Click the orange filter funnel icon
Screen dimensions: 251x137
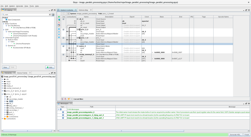tap(69, 99)
